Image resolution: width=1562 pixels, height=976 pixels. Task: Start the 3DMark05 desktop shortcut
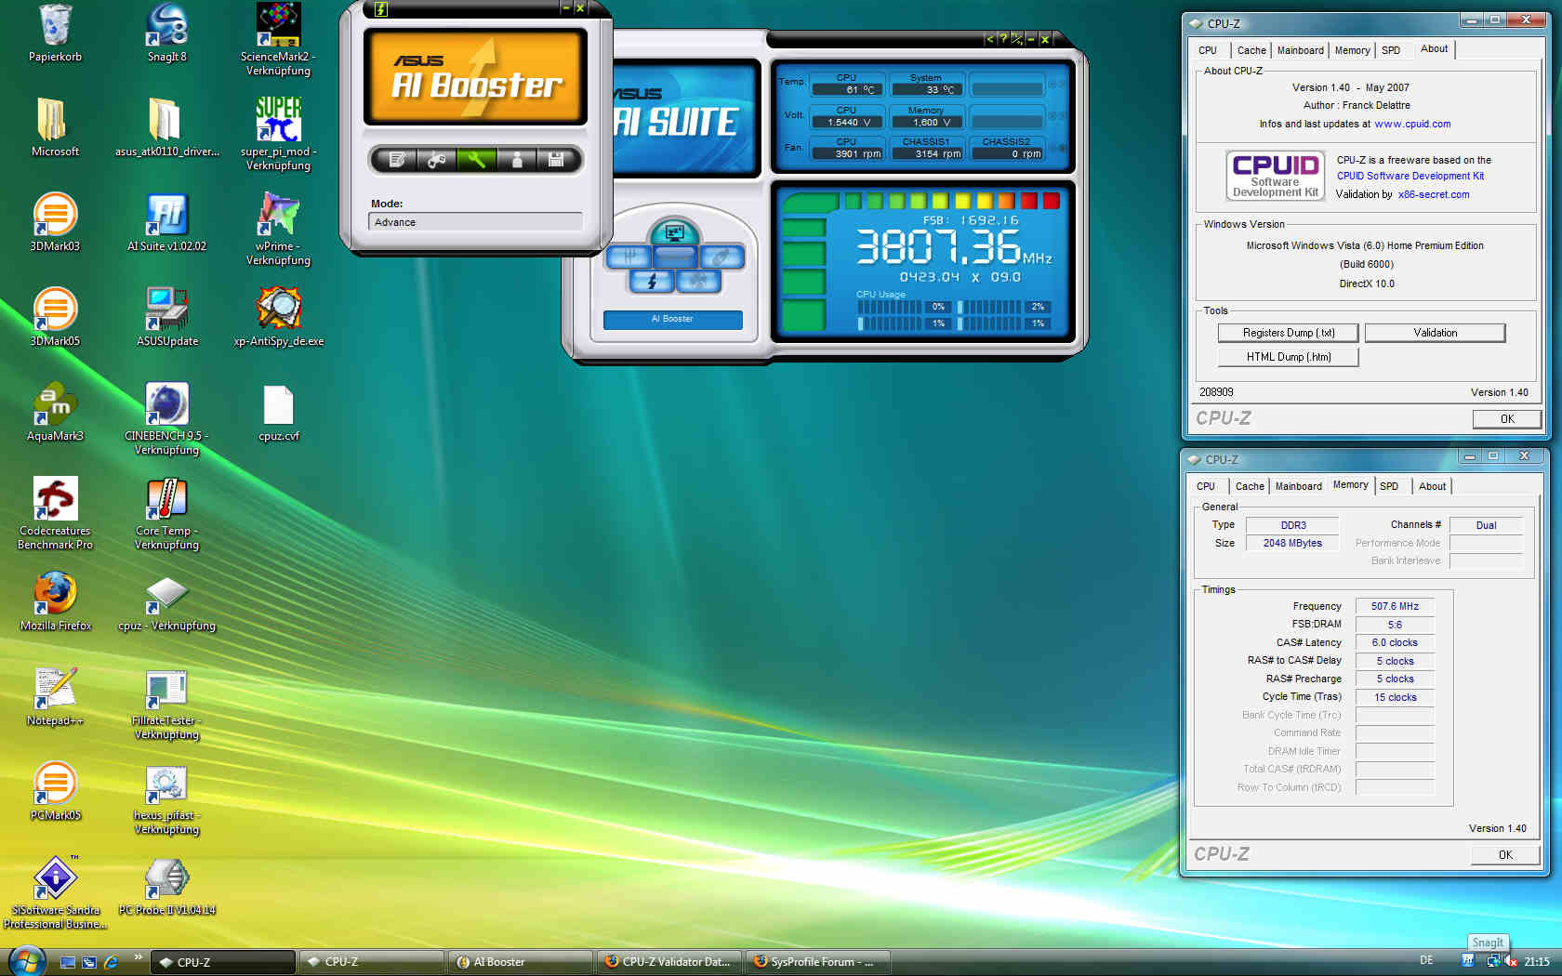(55, 318)
